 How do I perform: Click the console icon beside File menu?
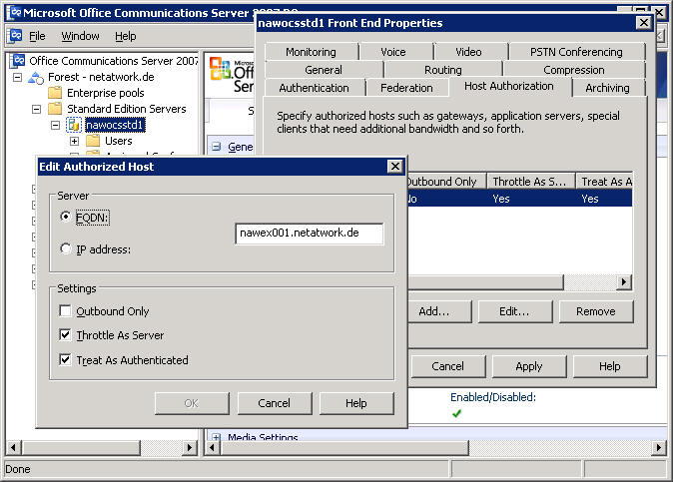pos(15,36)
